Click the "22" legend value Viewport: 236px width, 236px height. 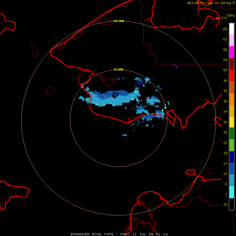(225, 143)
